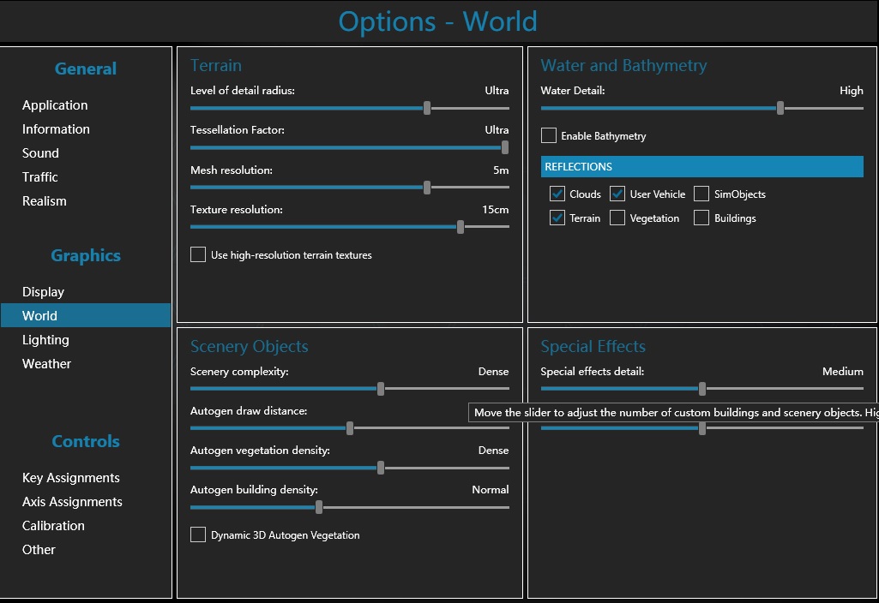Go to Sound options
The image size is (879, 603).
(40, 153)
